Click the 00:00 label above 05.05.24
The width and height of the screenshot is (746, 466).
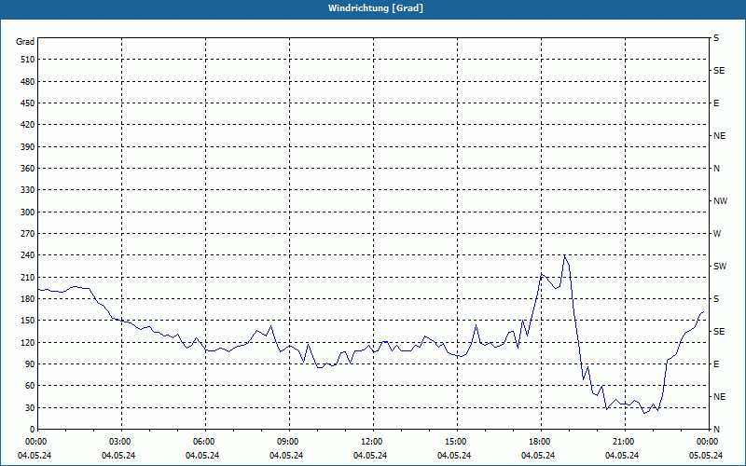tap(709, 442)
